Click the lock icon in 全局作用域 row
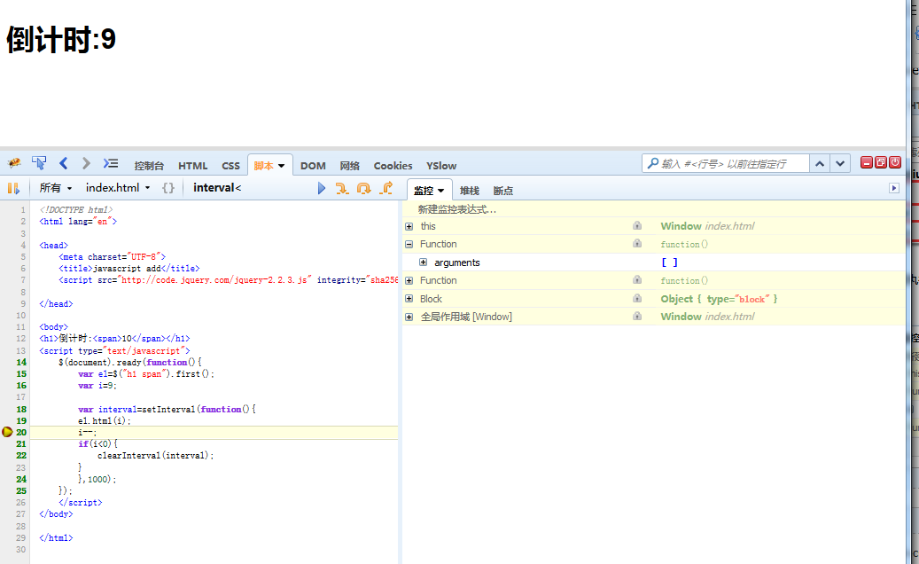919x564 pixels. pos(637,316)
